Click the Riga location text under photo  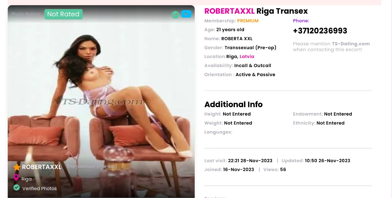point(26,179)
